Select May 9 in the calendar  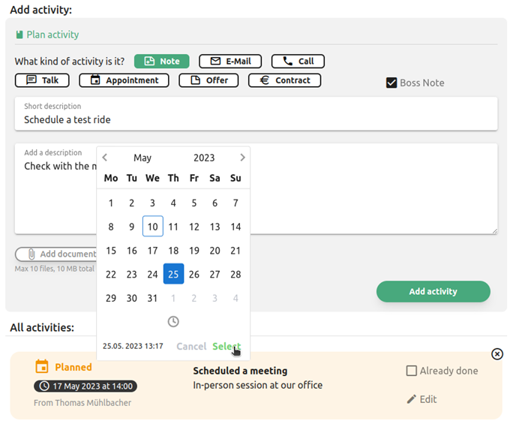132,227
